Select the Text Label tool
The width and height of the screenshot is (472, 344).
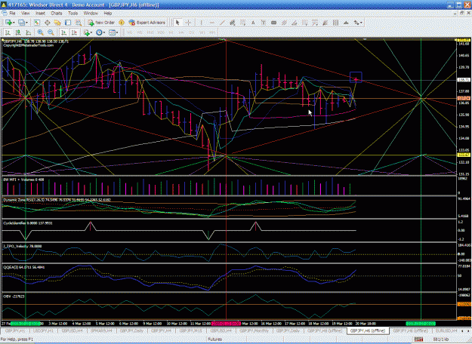click(264, 23)
